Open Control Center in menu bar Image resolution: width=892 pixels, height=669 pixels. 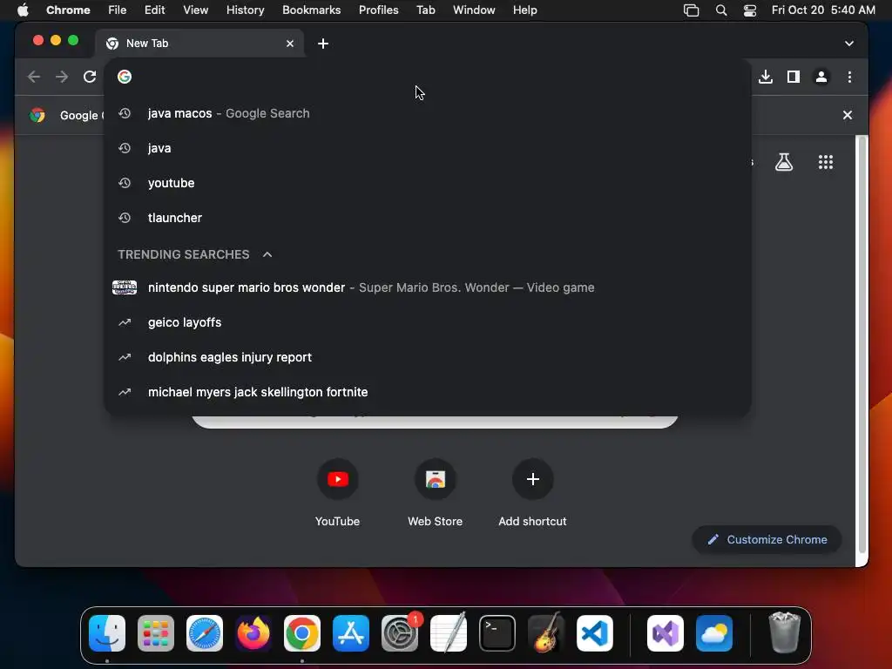point(750,10)
